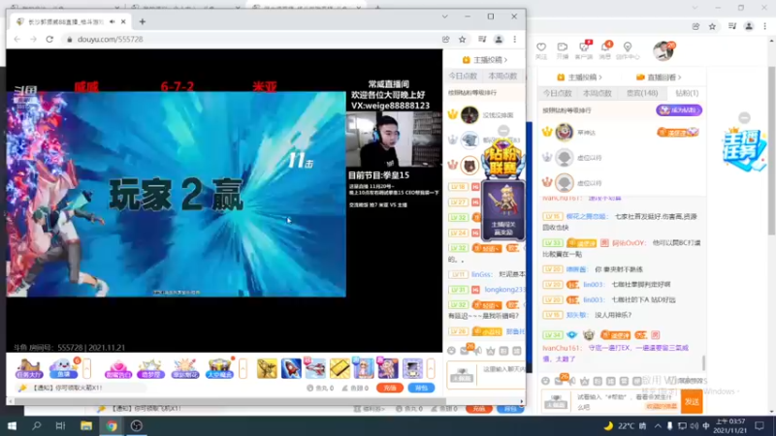Send the rocket gift
This screenshot has height=436, width=776.
291,369
